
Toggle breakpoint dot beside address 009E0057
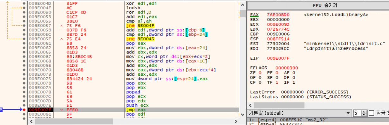pos(24,25)
